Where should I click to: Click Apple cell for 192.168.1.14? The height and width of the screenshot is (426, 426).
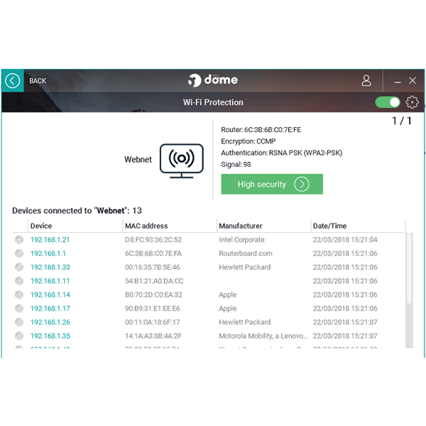click(x=228, y=295)
